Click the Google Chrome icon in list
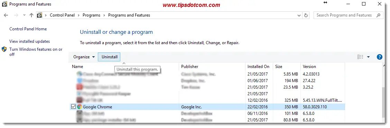This screenshot has height=128, width=390. tap(80, 107)
